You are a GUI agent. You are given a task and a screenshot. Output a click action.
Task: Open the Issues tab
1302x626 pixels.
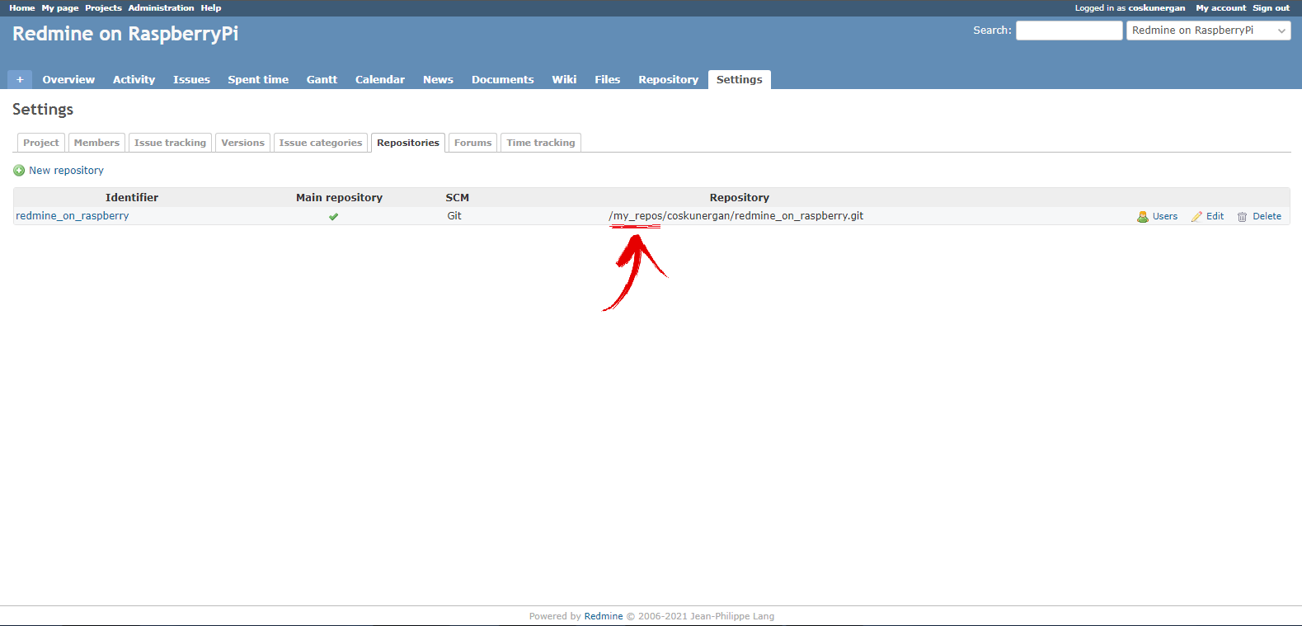pyautogui.click(x=191, y=80)
